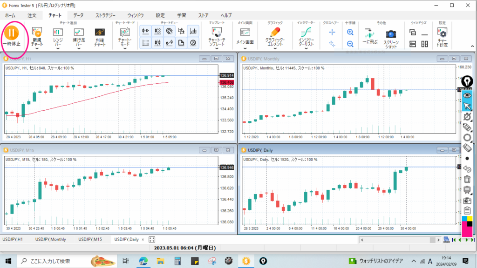The image size is (477, 268).
Task: Expand the 新規チャート dropdown arrow
Action: pyautogui.click(x=37, y=48)
